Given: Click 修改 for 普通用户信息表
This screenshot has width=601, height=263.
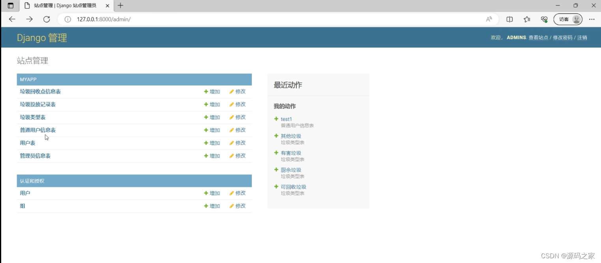Looking at the screenshot, I should pyautogui.click(x=238, y=130).
